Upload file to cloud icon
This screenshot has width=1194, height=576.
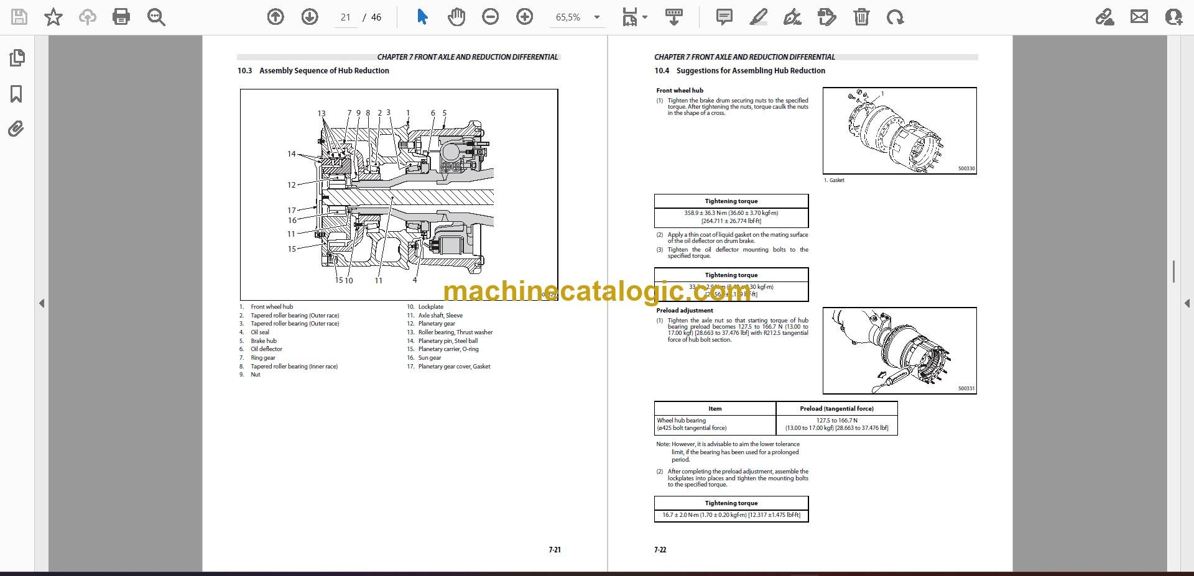click(x=87, y=17)
